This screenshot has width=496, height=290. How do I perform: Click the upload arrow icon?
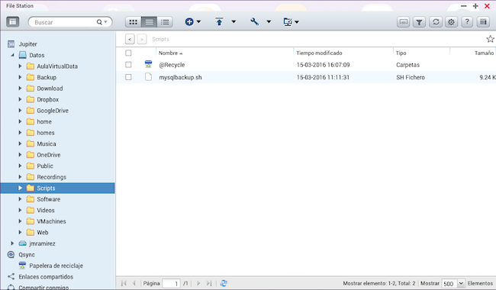[219, 22]
